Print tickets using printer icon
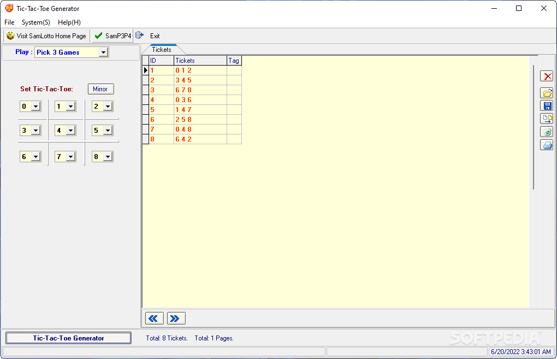 (x=547, y=145)
